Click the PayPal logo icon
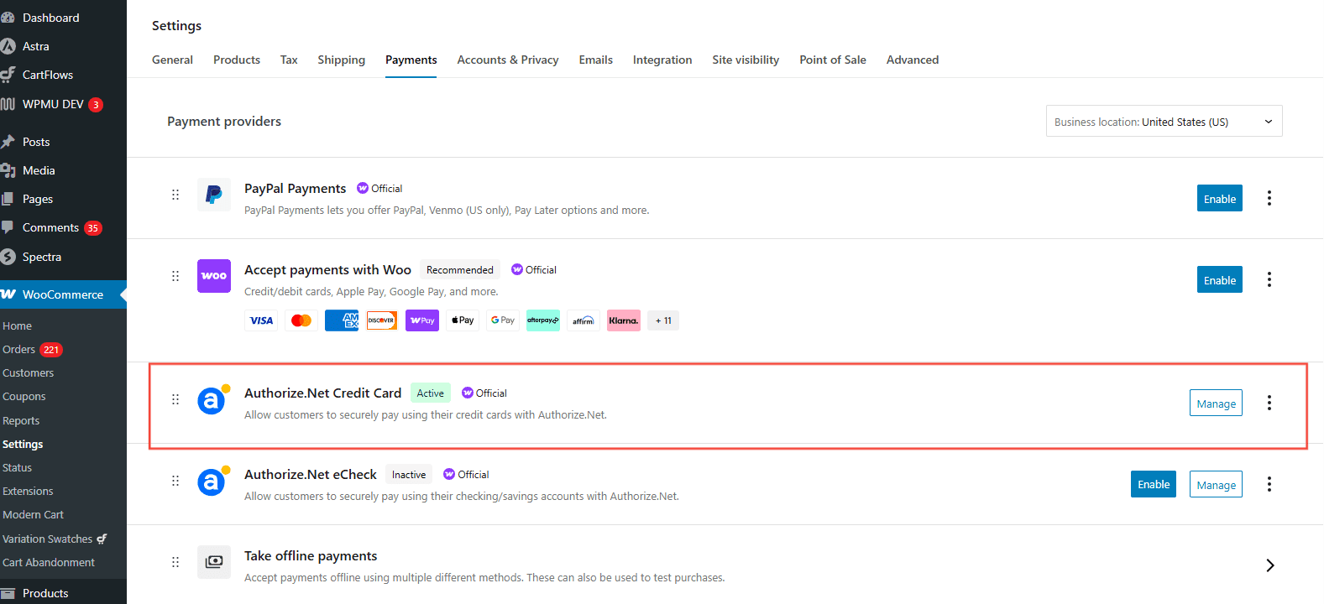 tap(214, 195)
